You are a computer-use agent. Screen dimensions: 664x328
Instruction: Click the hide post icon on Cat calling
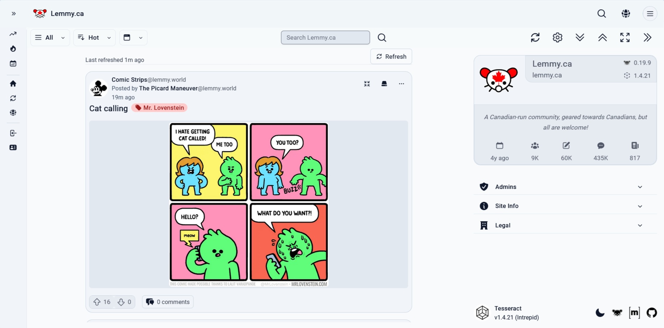(x=384, y=84)
